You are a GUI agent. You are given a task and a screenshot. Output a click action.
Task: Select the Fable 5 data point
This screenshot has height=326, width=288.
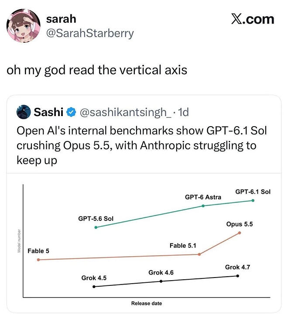[38, 260]
